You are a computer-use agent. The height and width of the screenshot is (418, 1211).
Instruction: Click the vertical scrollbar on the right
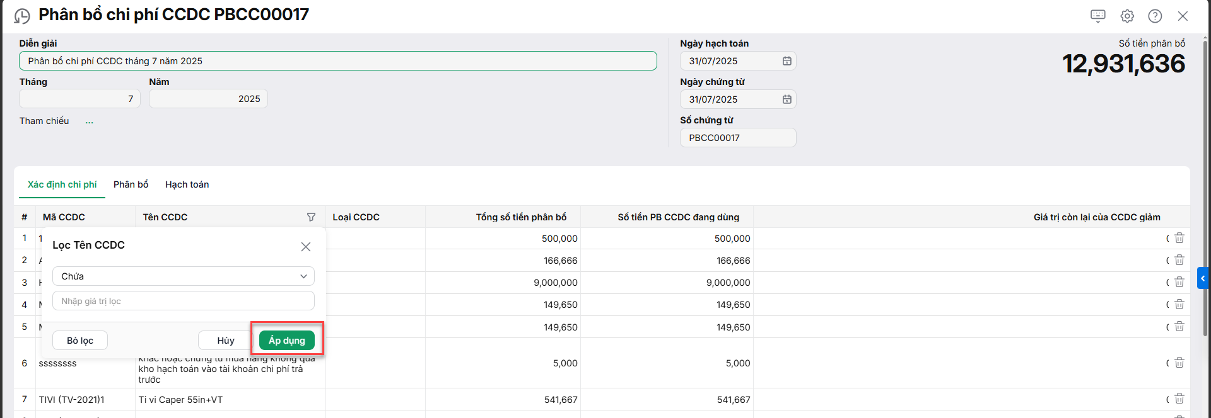1206,189
